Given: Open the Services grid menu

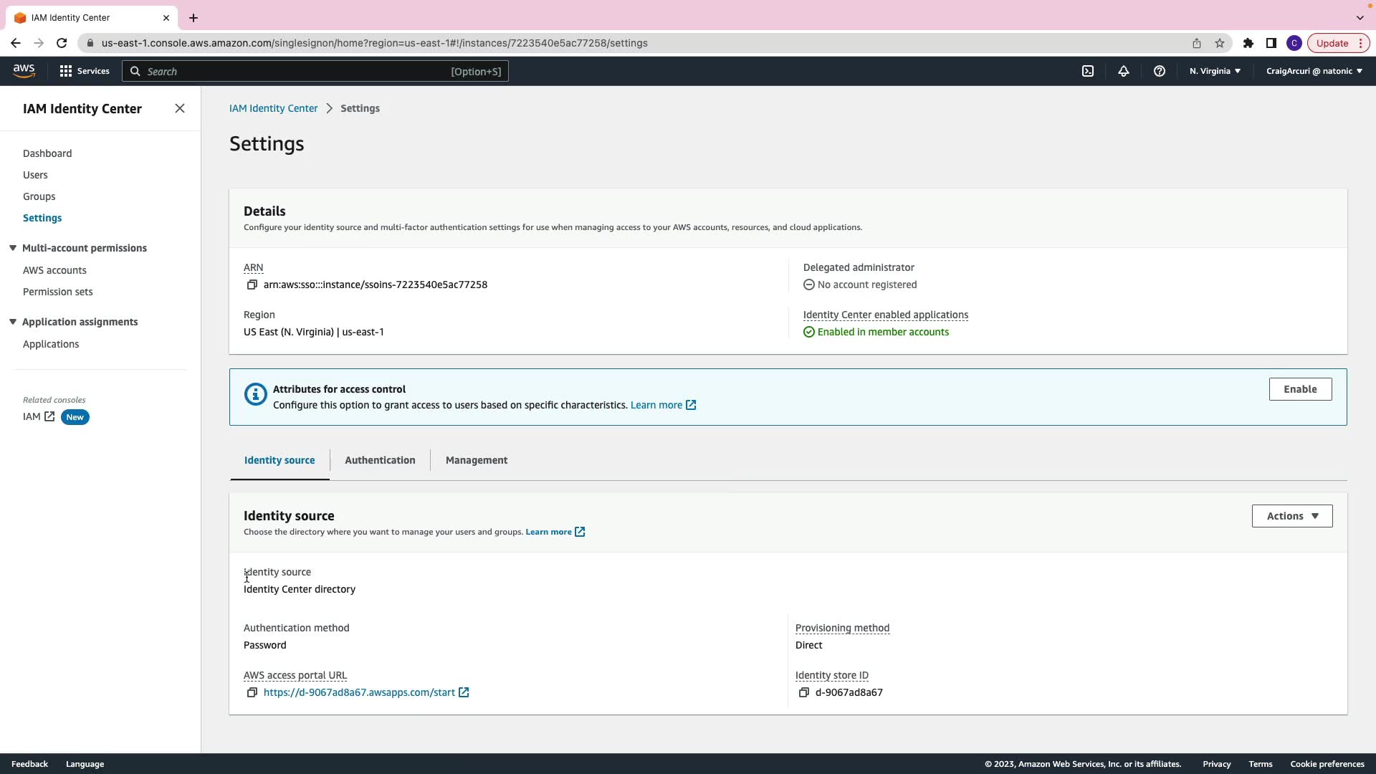Looking at the screenshot, I should (x=84, y=71).
